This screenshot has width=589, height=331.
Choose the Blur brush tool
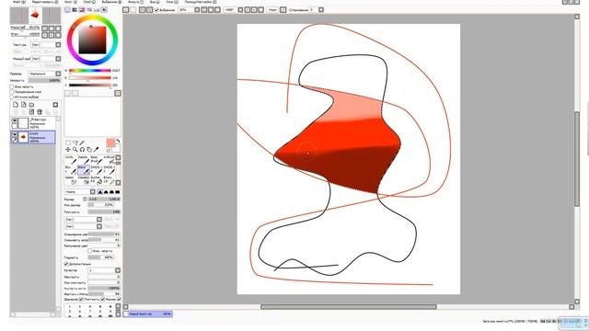(x=71, y=169)
